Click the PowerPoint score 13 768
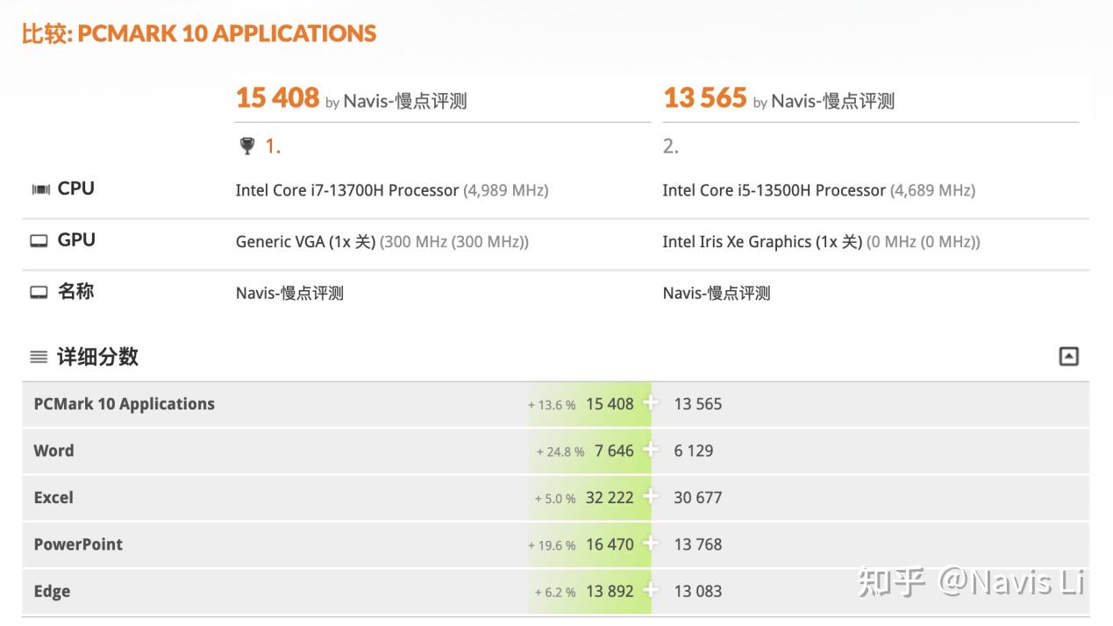 tap(698, 544)
